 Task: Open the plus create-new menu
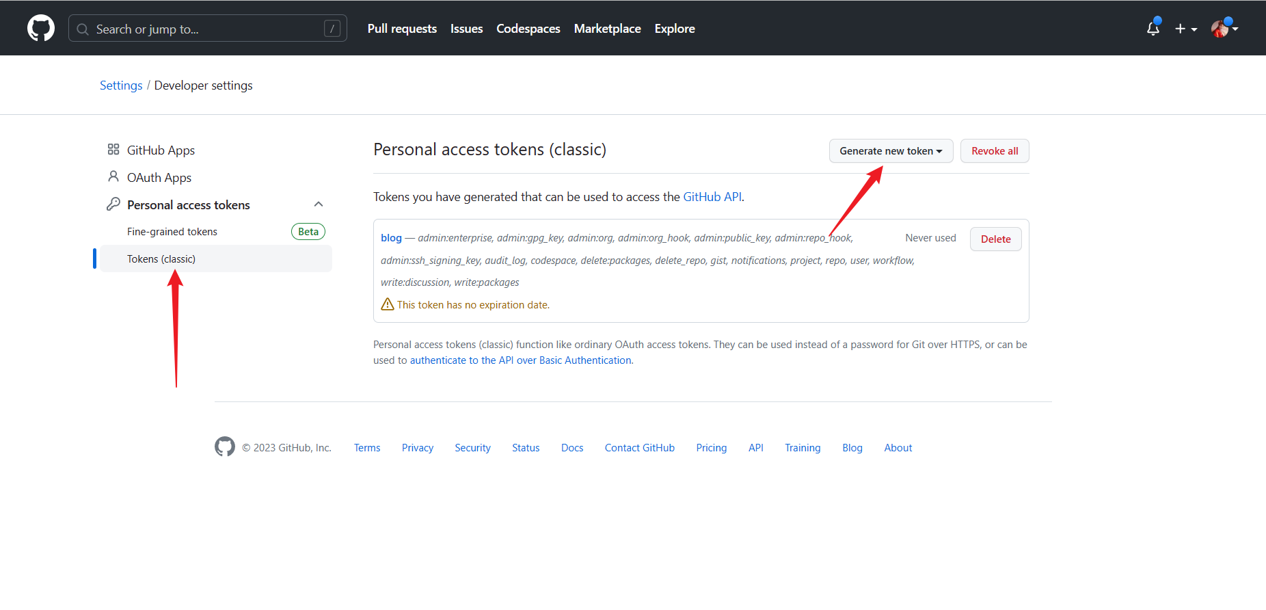pyautogui.click(x=1185, y=29)
